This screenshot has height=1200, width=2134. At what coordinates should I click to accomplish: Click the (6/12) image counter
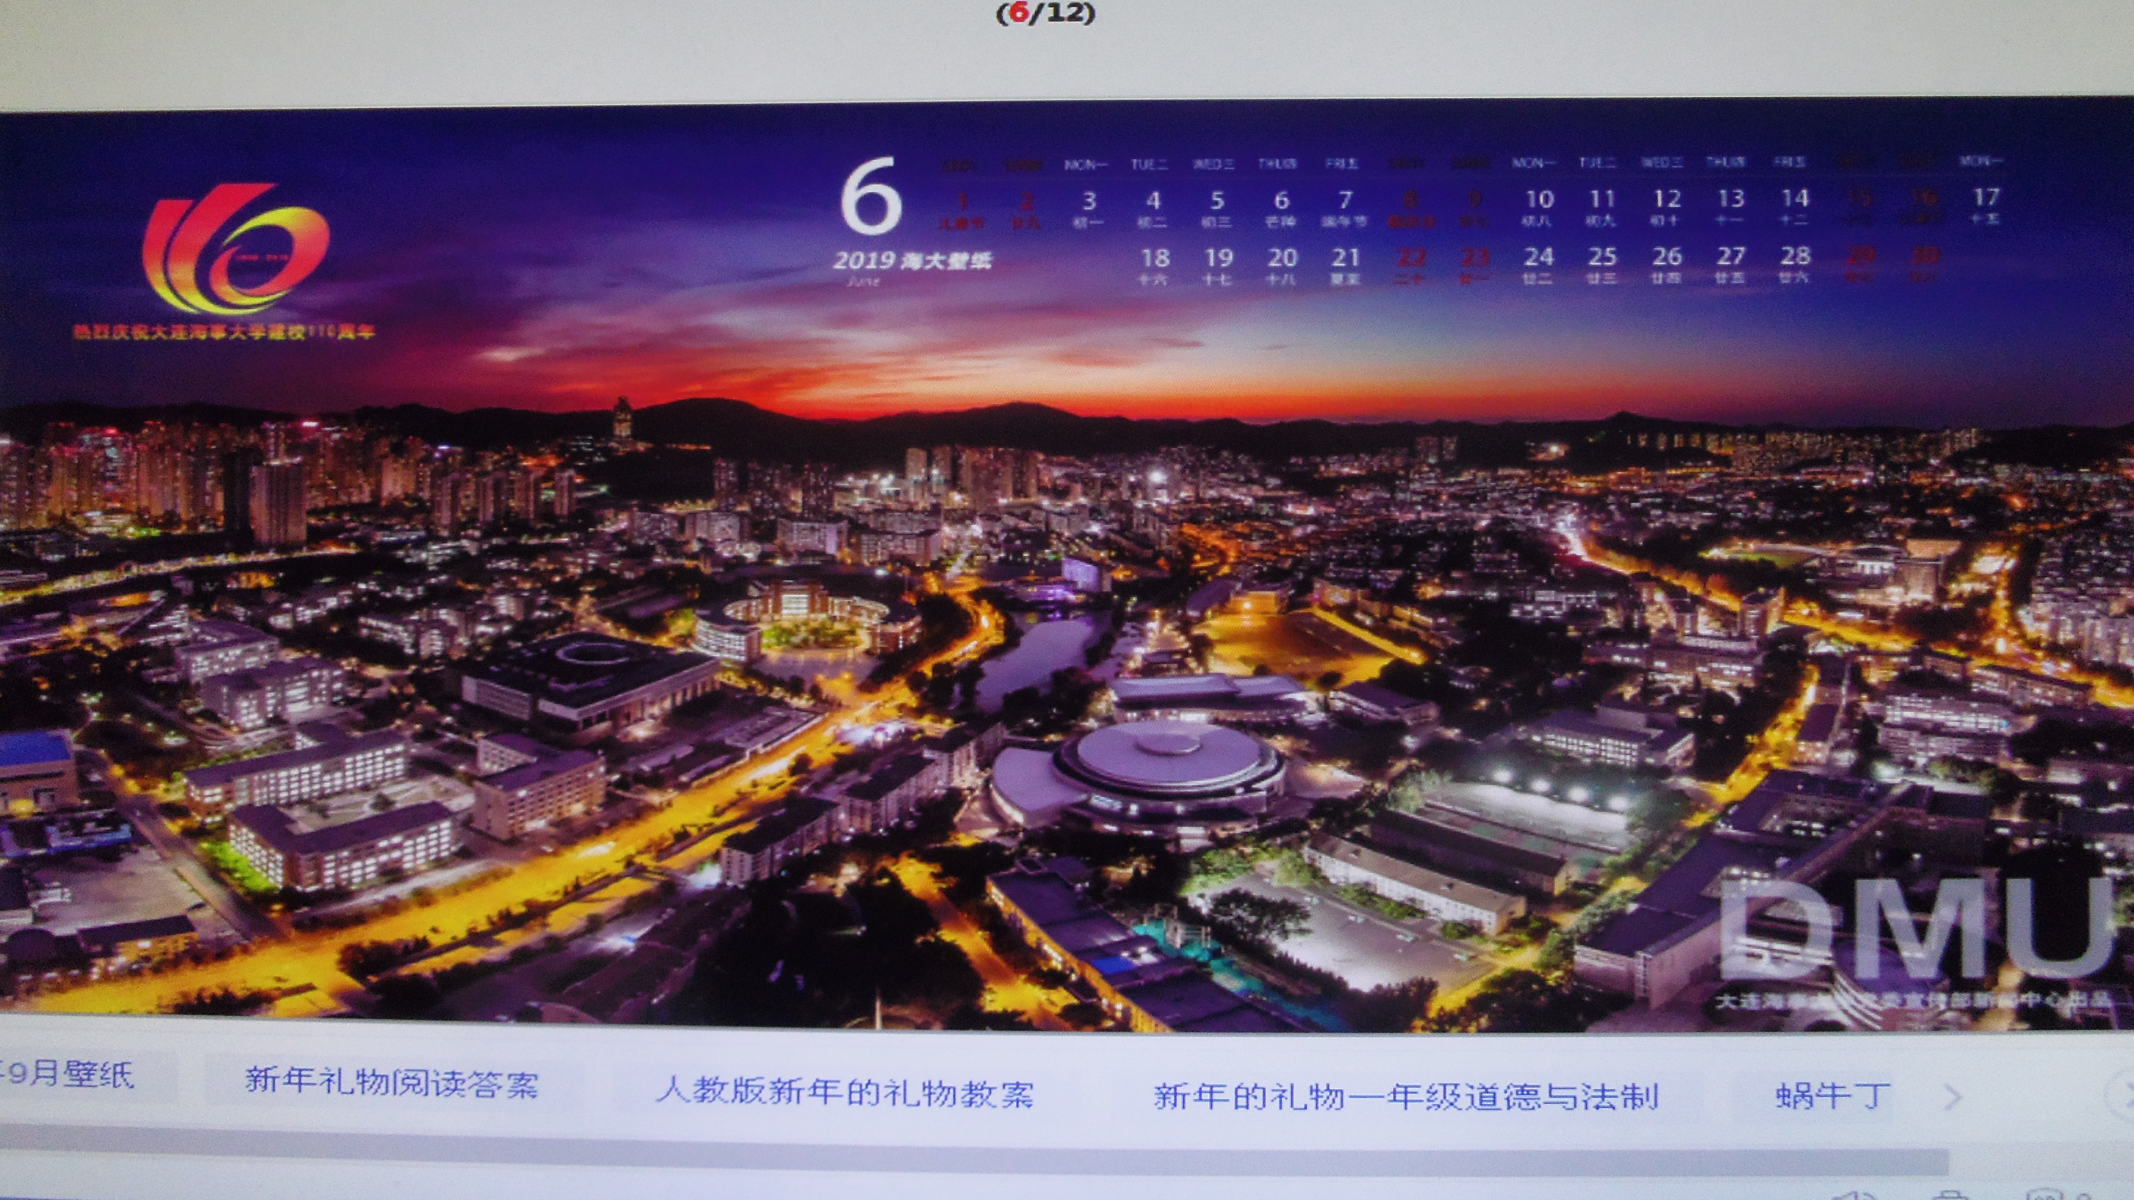(1045, 13)
